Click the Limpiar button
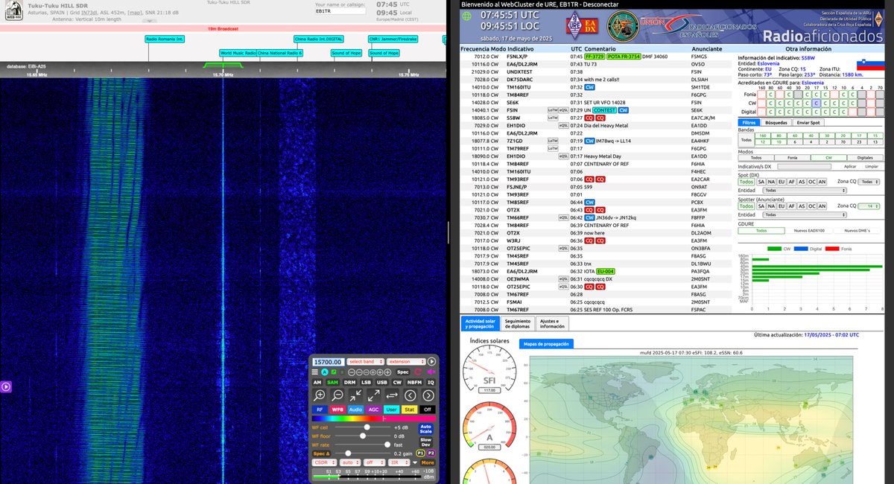This screenshot has height=484, width=894. pos(872,167)
